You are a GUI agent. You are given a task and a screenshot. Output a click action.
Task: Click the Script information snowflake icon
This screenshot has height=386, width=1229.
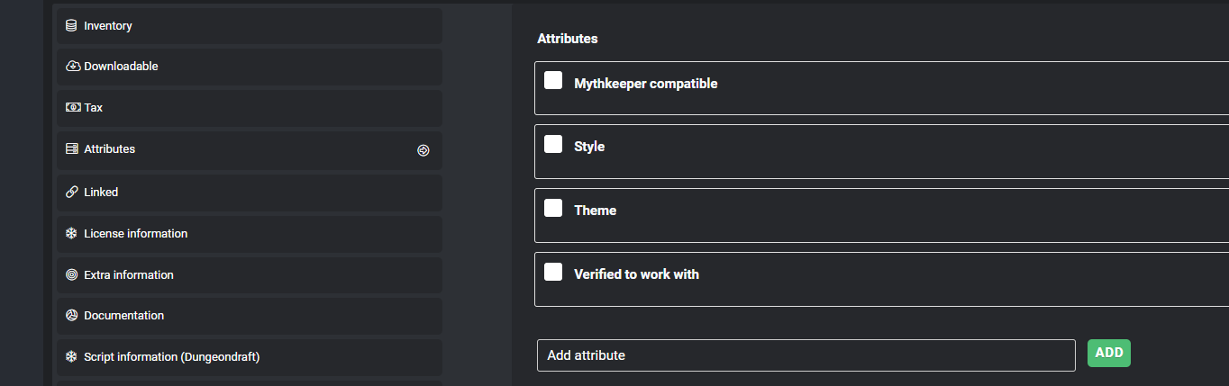pos(72,357)
